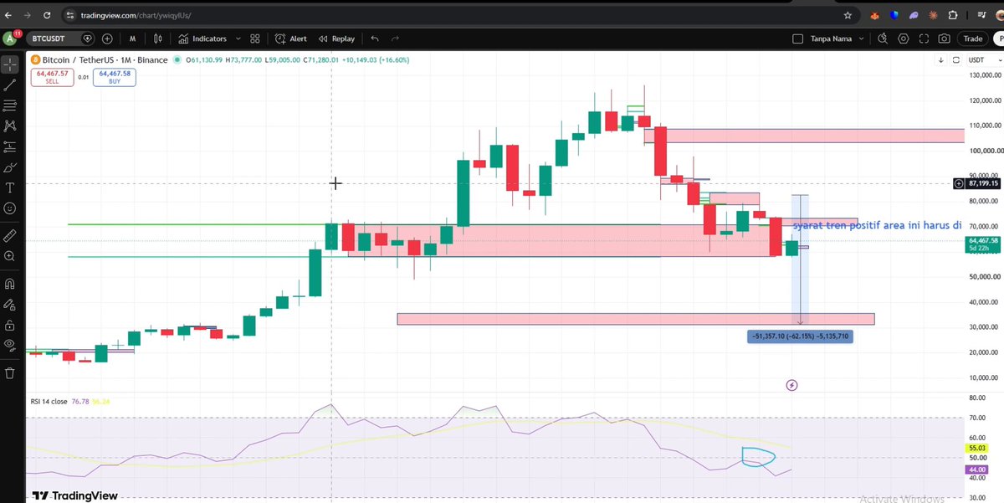Click the 0.01 order quantity value
Viewport: 1004px width, 503px height.
click(x=83, y=77)
